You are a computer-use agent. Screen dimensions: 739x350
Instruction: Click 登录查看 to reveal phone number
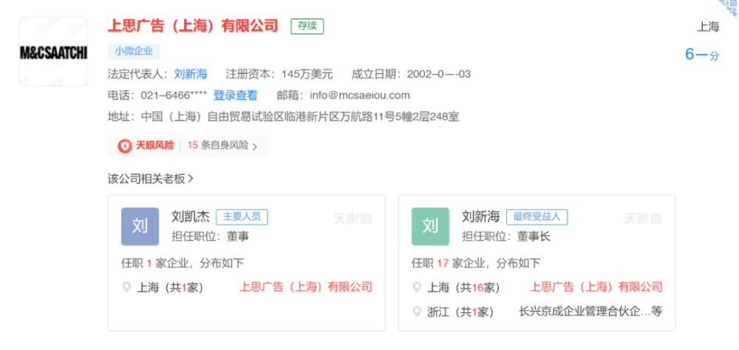pos(236,95)
